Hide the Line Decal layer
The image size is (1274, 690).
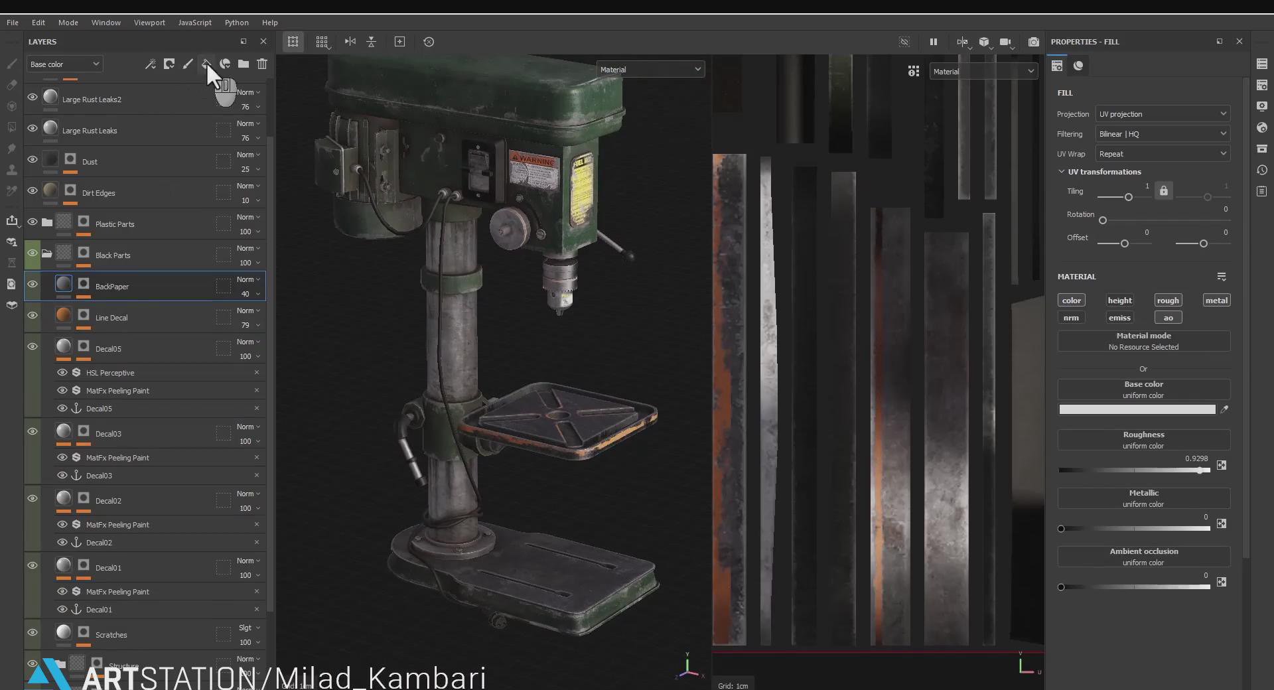click(32, 315)
